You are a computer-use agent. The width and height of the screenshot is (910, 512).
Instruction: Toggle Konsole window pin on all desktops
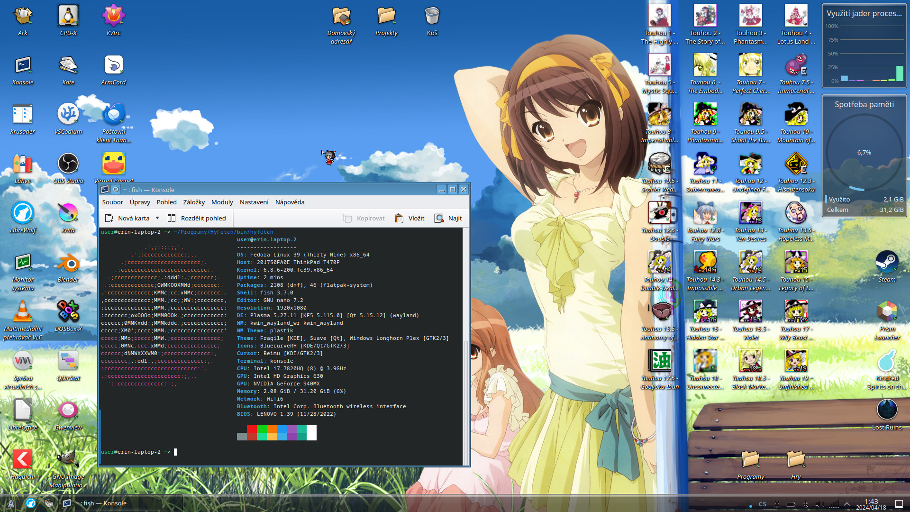pyautogui.click(x=116, y=189)
